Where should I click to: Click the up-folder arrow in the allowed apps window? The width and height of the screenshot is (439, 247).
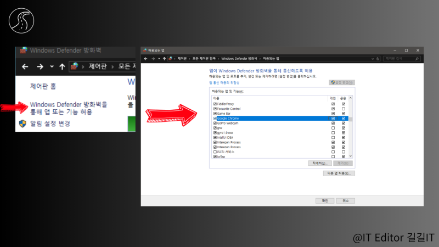coord(164,59)
